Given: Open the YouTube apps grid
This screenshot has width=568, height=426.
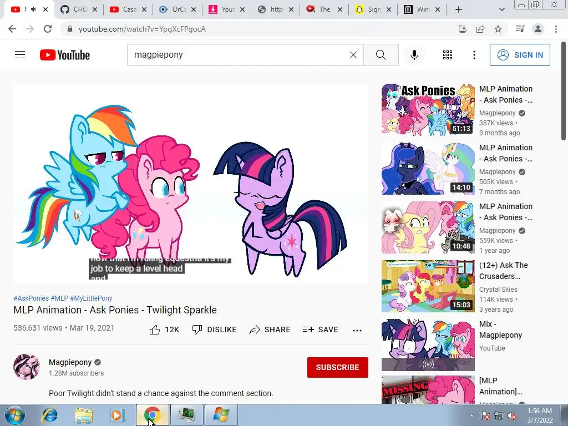Looking at the screenshot, I should point(448,55).
